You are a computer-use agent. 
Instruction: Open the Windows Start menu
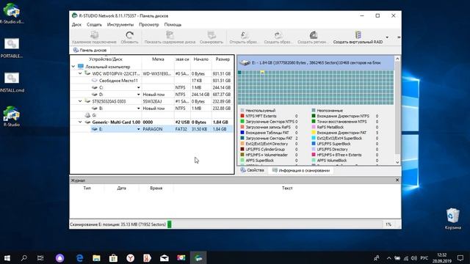click(x=7, y=258)
